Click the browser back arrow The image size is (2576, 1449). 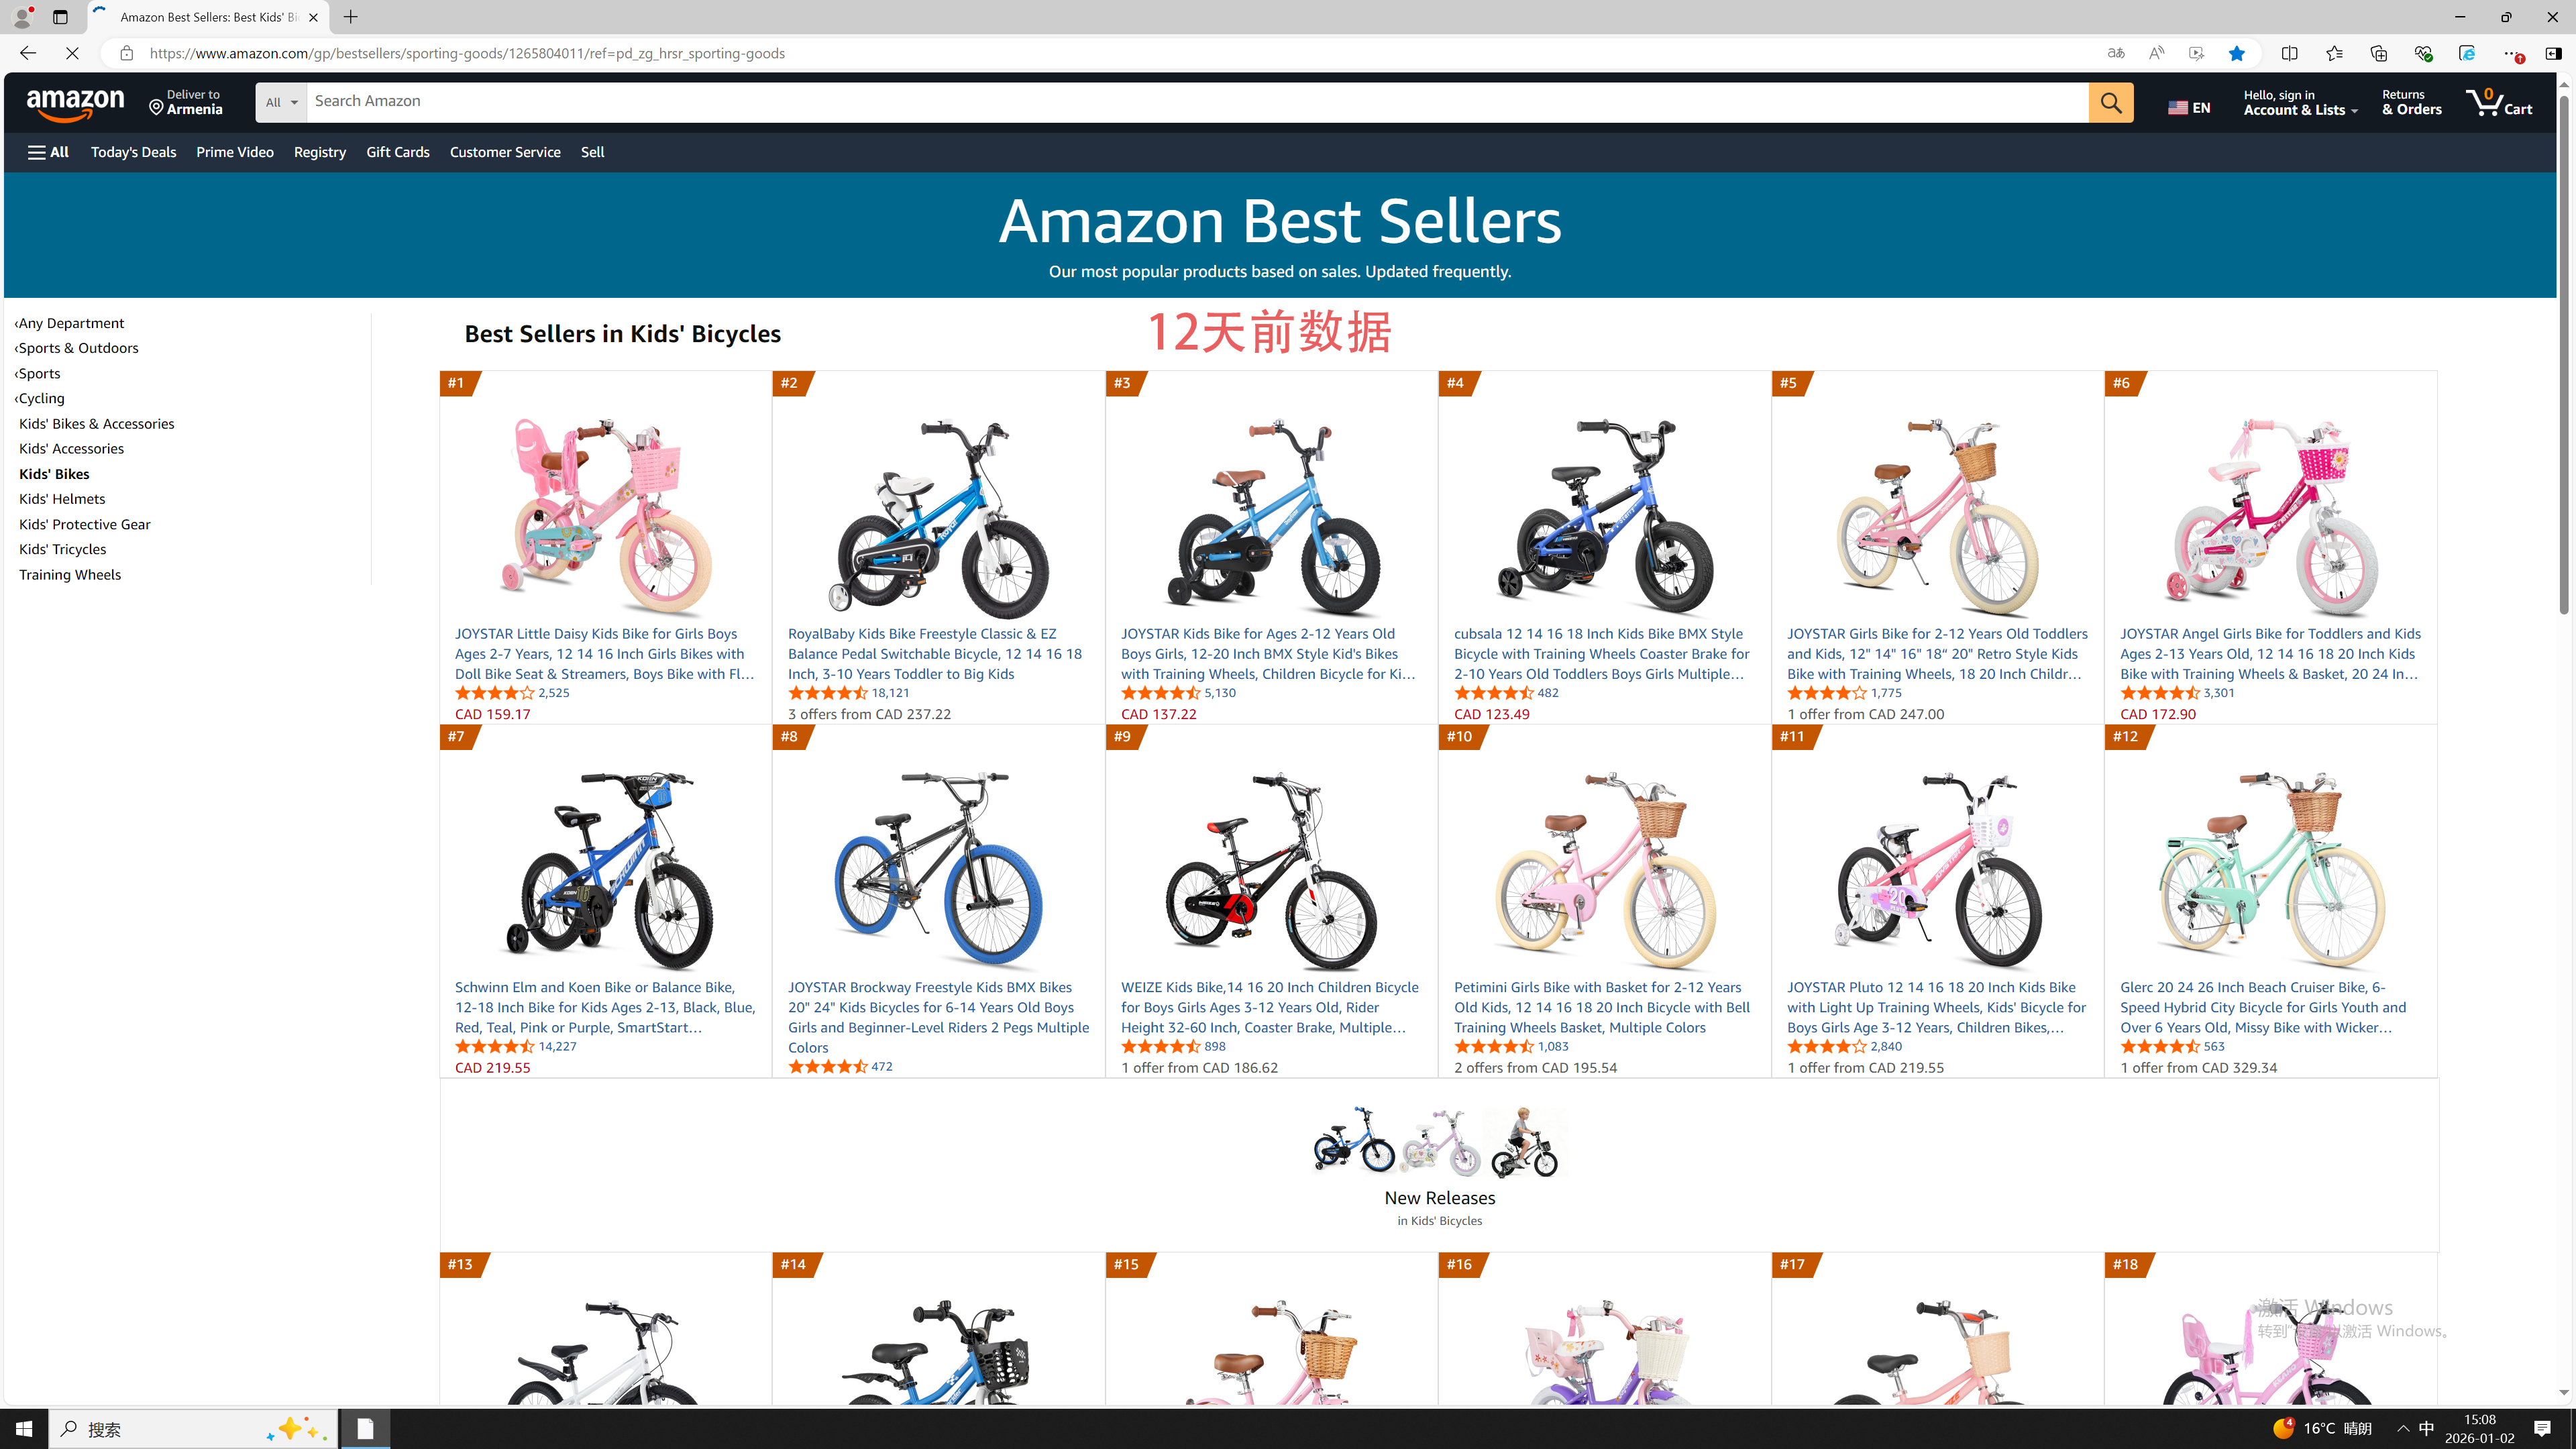(x=28, y=53)
